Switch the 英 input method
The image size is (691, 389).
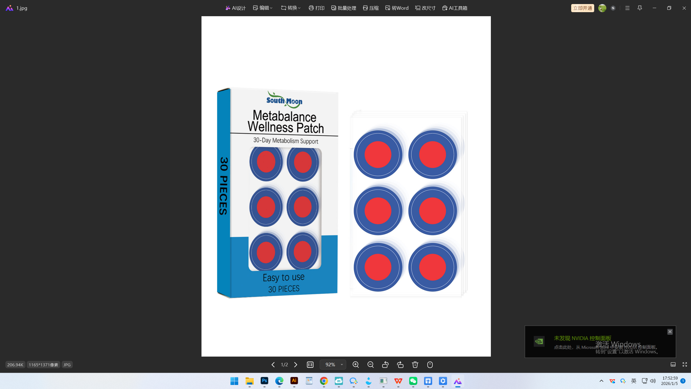pyautogui.click(x=634, y=381)
